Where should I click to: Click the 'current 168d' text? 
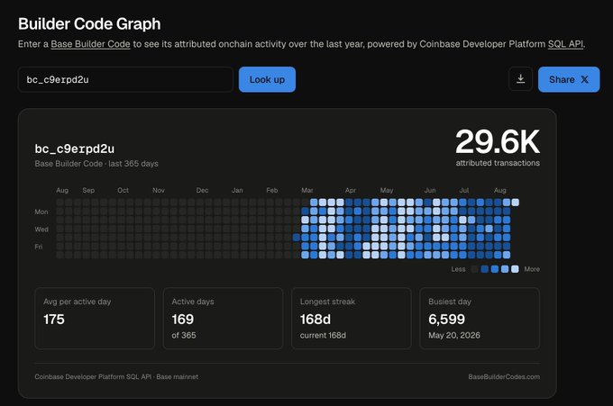click(x=323, y=336)
